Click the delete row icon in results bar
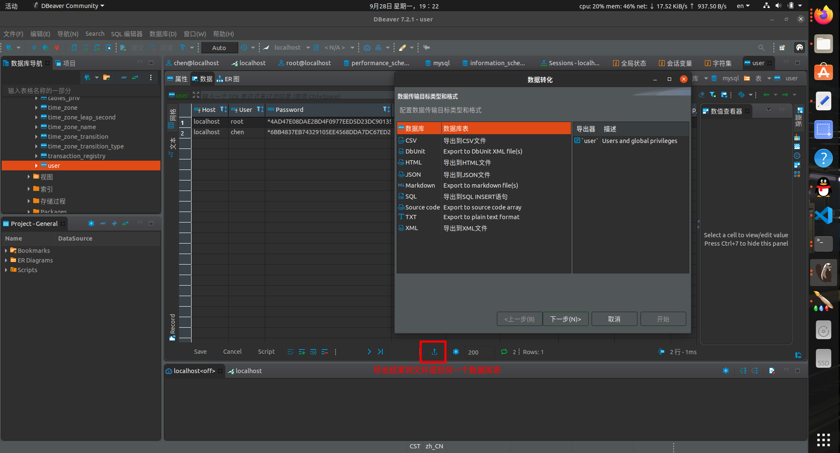This screenshot has height=453, width=840. 325,352
